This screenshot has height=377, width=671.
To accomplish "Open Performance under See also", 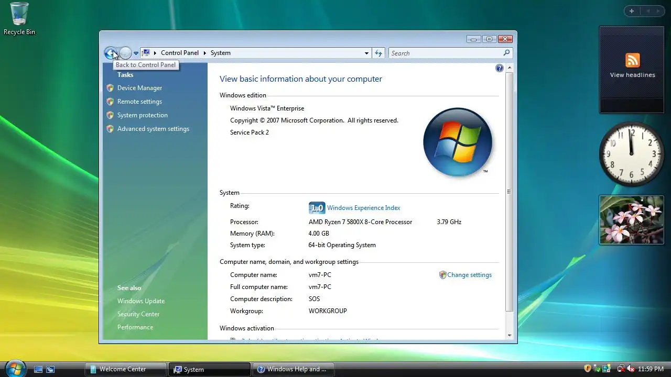I will click(135, 327).
